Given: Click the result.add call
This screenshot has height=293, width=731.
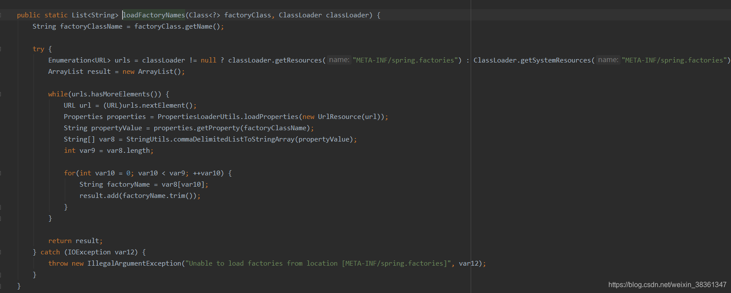Looking at the screenshot, I should (99, 196).
